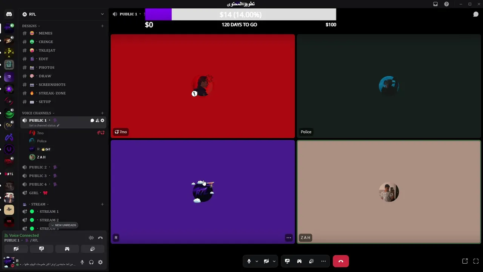Click invite people icon on PUBLIC 1
483x272 pixels.
97,121
